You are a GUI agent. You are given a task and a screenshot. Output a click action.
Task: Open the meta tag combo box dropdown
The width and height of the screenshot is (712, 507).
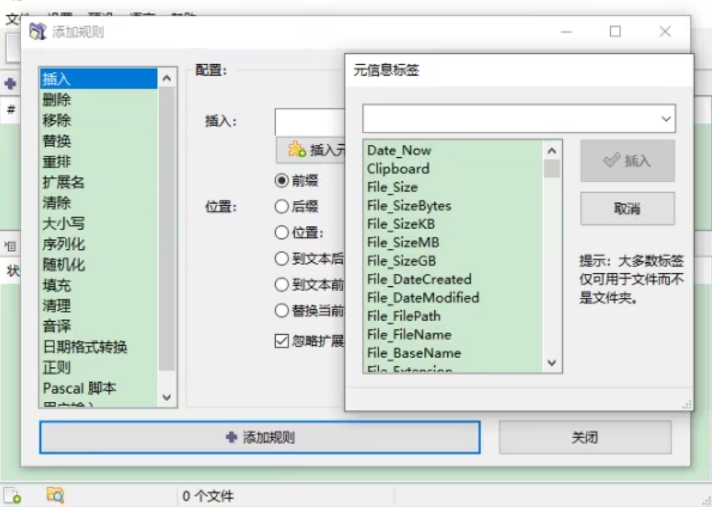(665, 119)
